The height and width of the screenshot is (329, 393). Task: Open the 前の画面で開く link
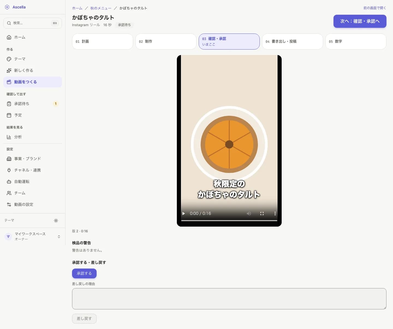tap(375, 8)
